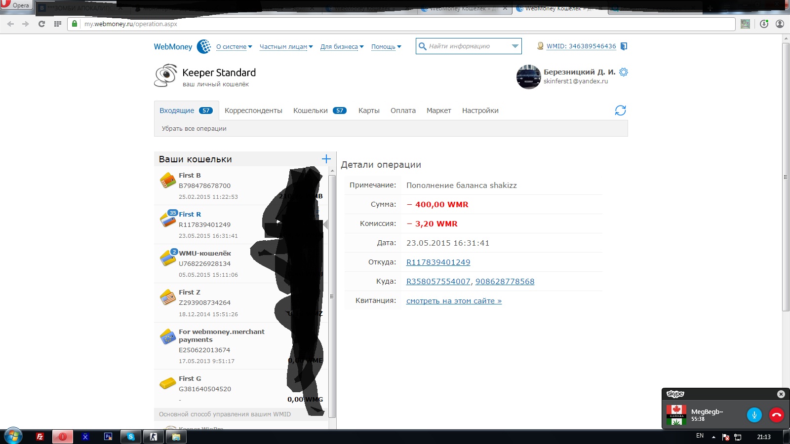Open Карты tab
This screenshot has width=790, height=444.
point(369,111)
